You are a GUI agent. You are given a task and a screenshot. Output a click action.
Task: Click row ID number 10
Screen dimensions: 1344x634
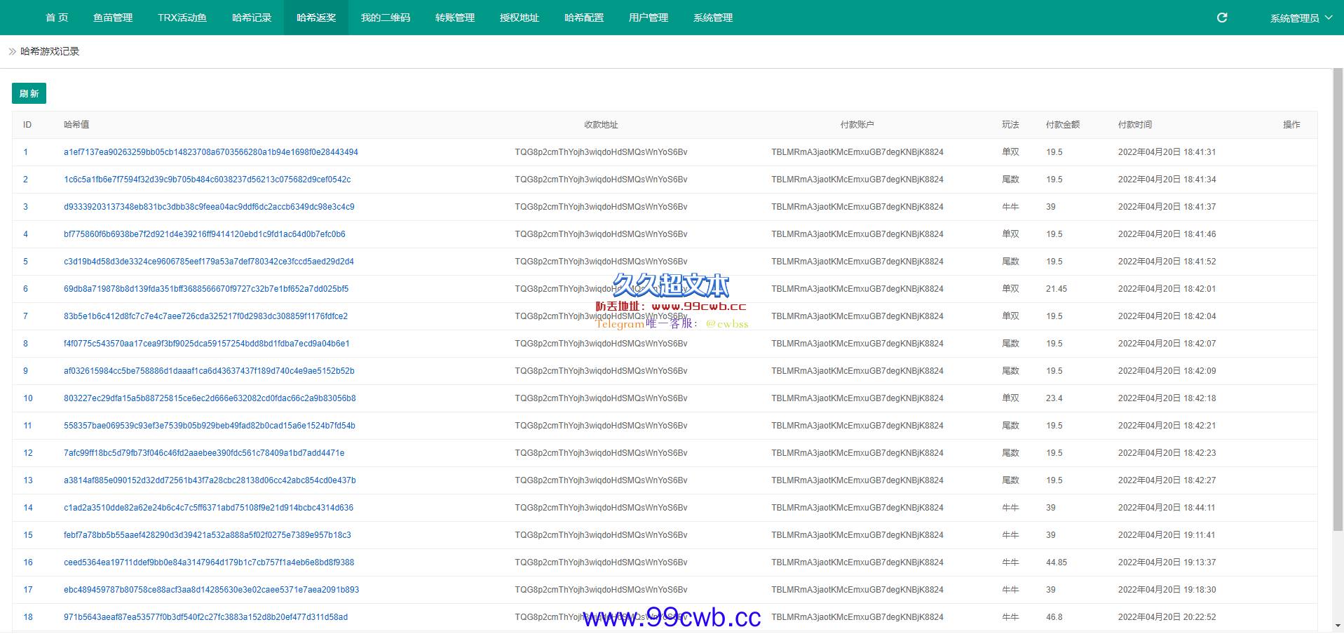[x=28, y=398]
